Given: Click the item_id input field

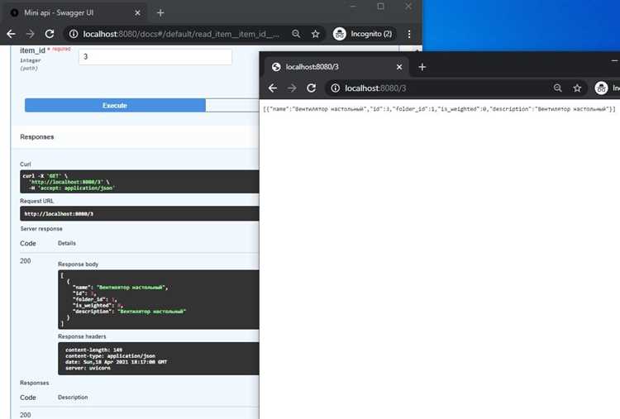Looking at the screenshot, I should point(155,57).
